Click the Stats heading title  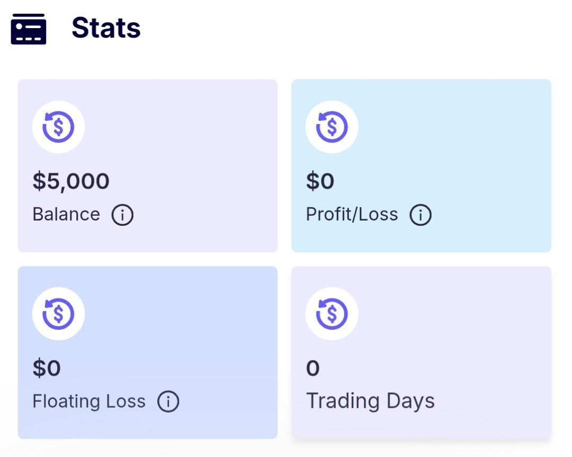point(106,28)
